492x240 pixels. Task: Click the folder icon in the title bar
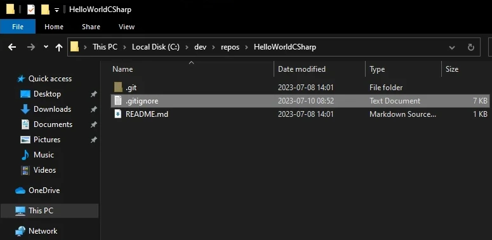10,10
